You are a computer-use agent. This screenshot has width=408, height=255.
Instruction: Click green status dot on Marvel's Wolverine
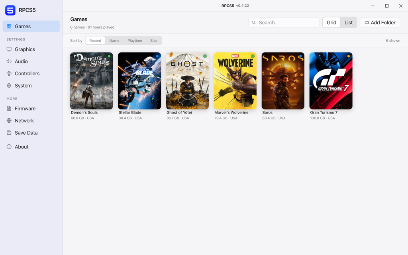[x=253, y=56]
